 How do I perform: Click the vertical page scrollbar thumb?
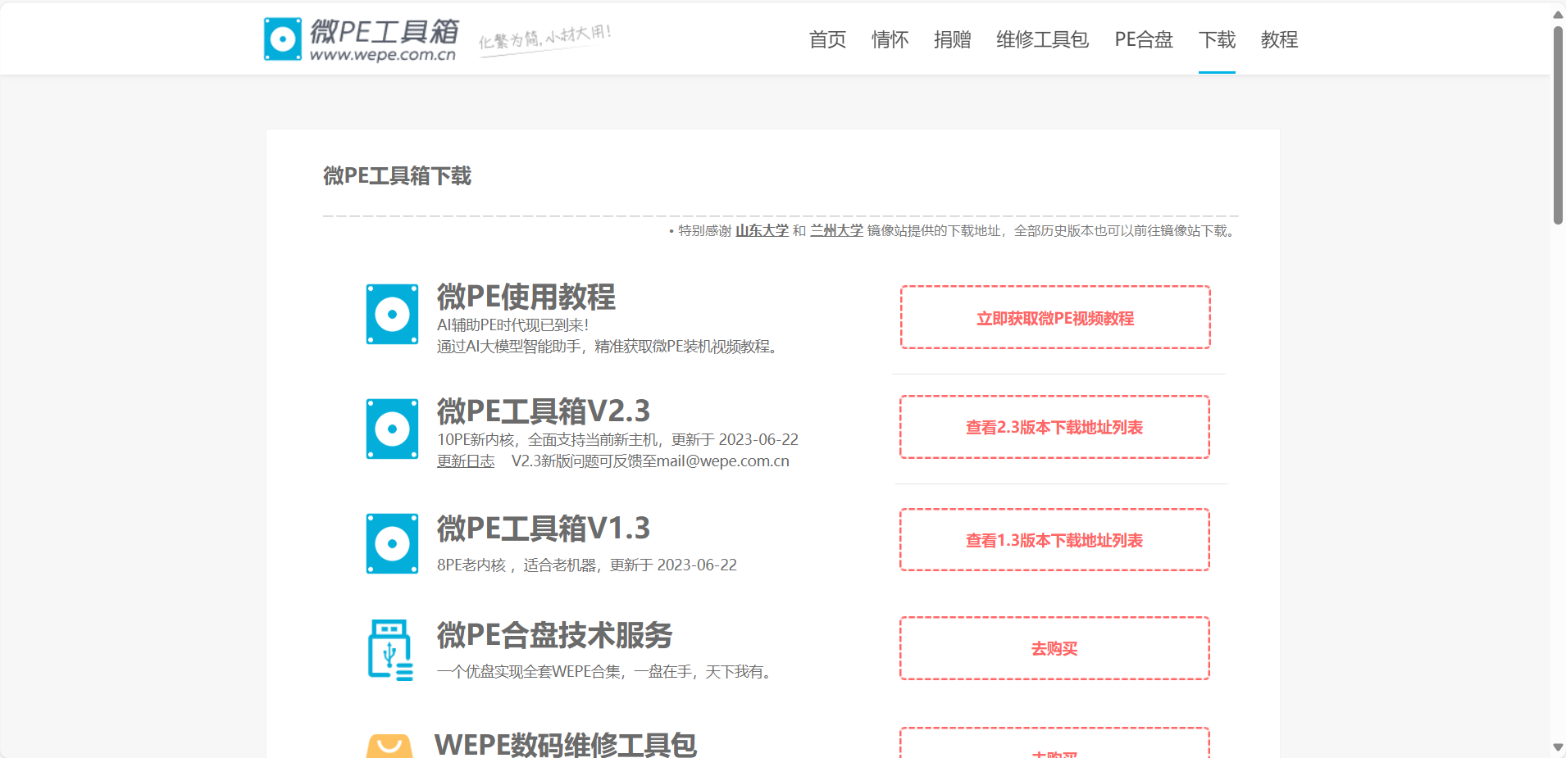tap(1558, 123)
